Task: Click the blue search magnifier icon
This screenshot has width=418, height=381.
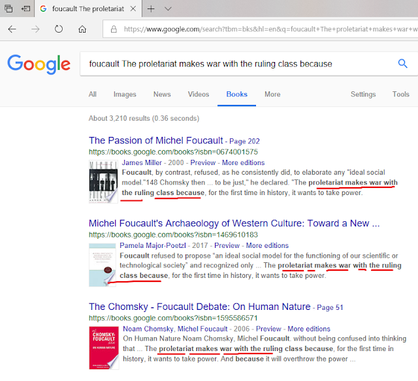Action: (402, 64)
